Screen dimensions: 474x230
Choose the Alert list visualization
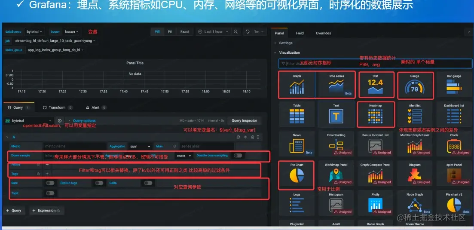415,114
